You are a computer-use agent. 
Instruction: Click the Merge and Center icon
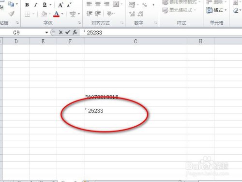click(x=116, y=4)
